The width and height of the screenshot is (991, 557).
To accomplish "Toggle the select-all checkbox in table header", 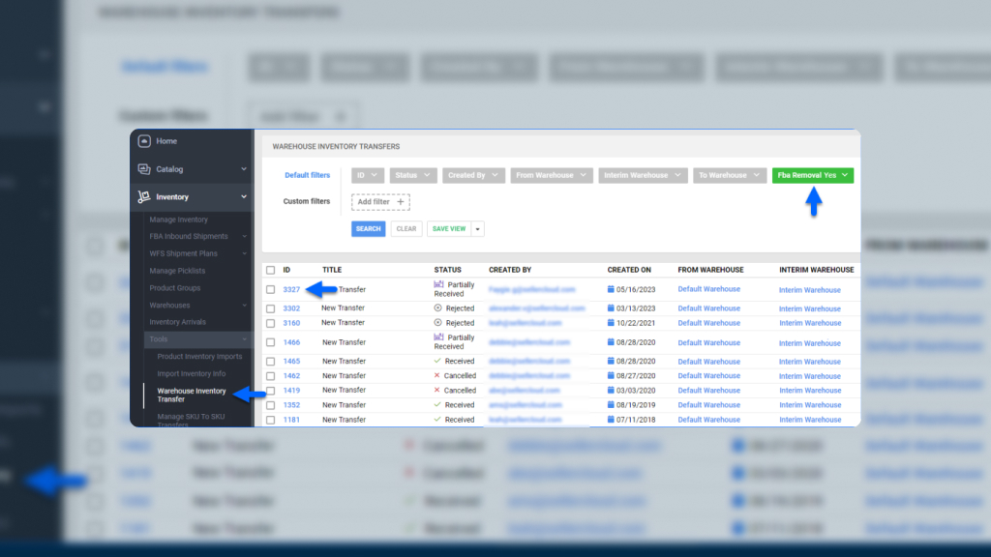I will tap(270, 270).
